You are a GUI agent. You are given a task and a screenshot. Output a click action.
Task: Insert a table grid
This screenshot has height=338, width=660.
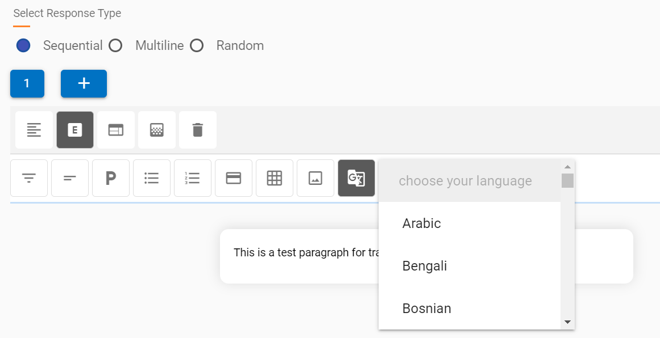[275, 178]
